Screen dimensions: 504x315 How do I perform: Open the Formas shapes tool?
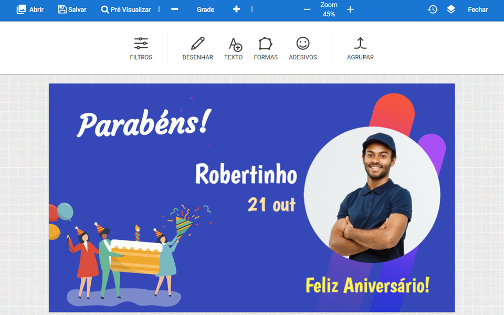click(266, 49)
